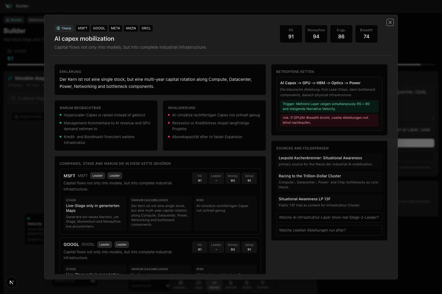Ask 'Welche zweiten Ableitungen run after?'

pyautogui.click(x=329, y=230)
